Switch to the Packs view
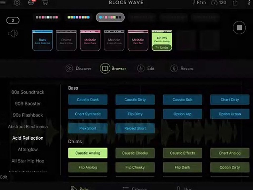Viewport: 253px width, 190px height. 80,188
